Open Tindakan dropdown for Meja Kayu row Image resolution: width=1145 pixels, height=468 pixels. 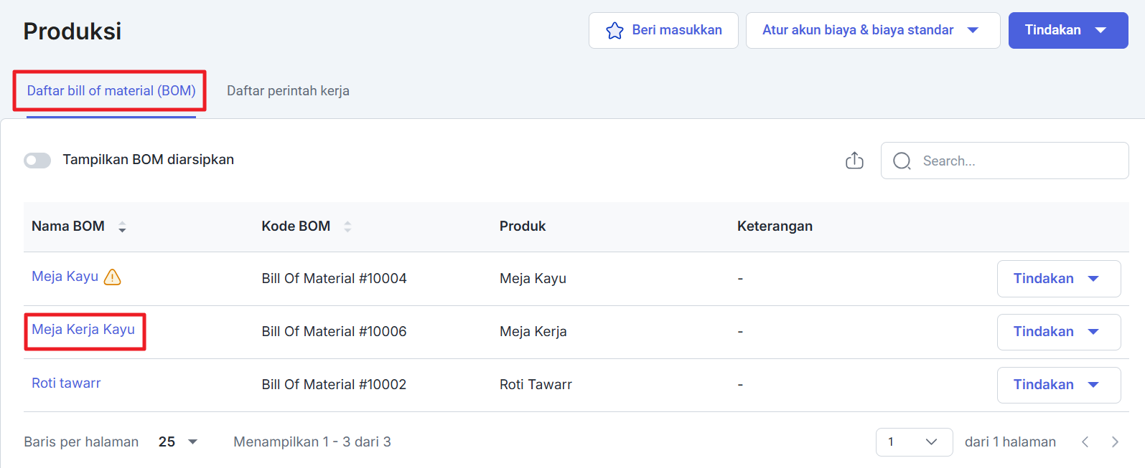coord(1058,279)
